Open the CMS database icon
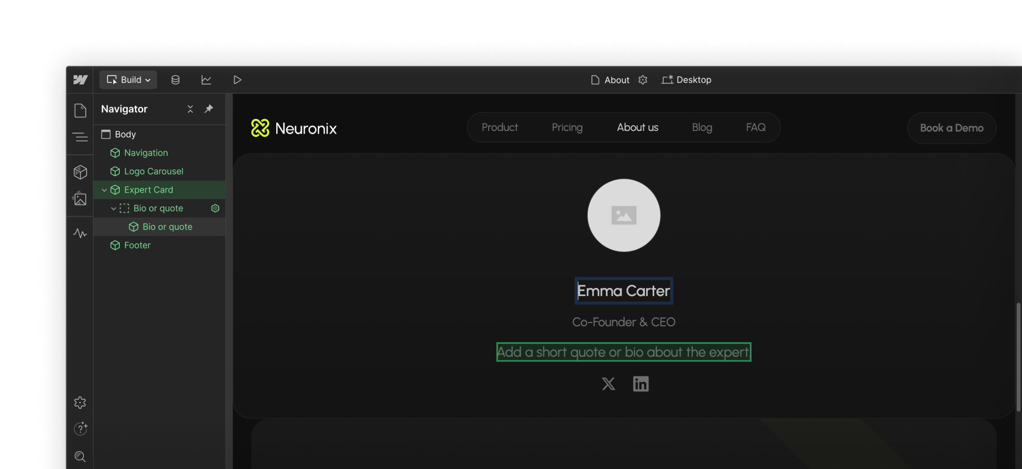The height and width of the screenshot is (469, 1022). 175,80
